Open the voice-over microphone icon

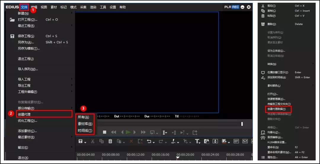click(215, 141)
